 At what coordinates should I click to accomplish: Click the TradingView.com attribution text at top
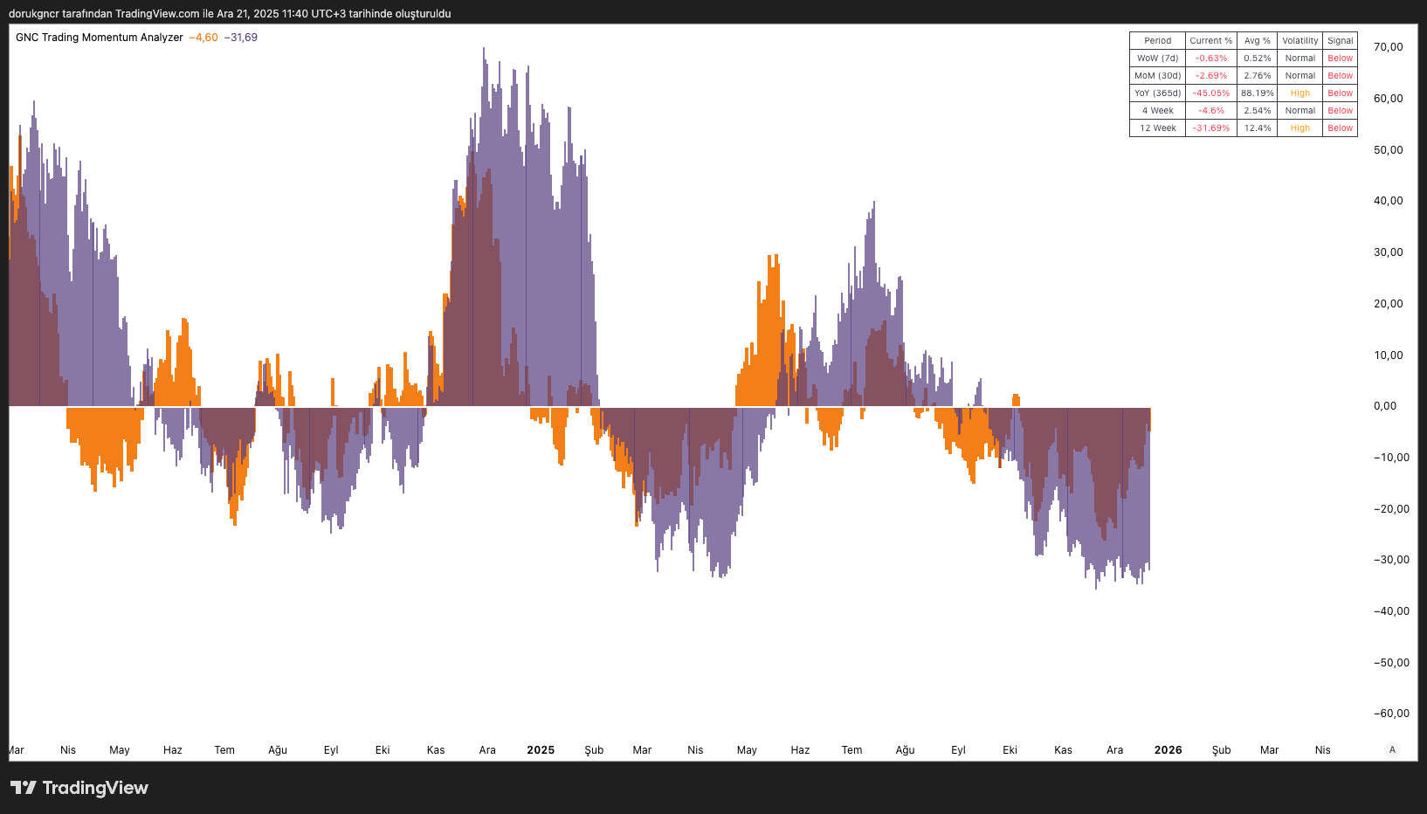click(x=157, y=14)
